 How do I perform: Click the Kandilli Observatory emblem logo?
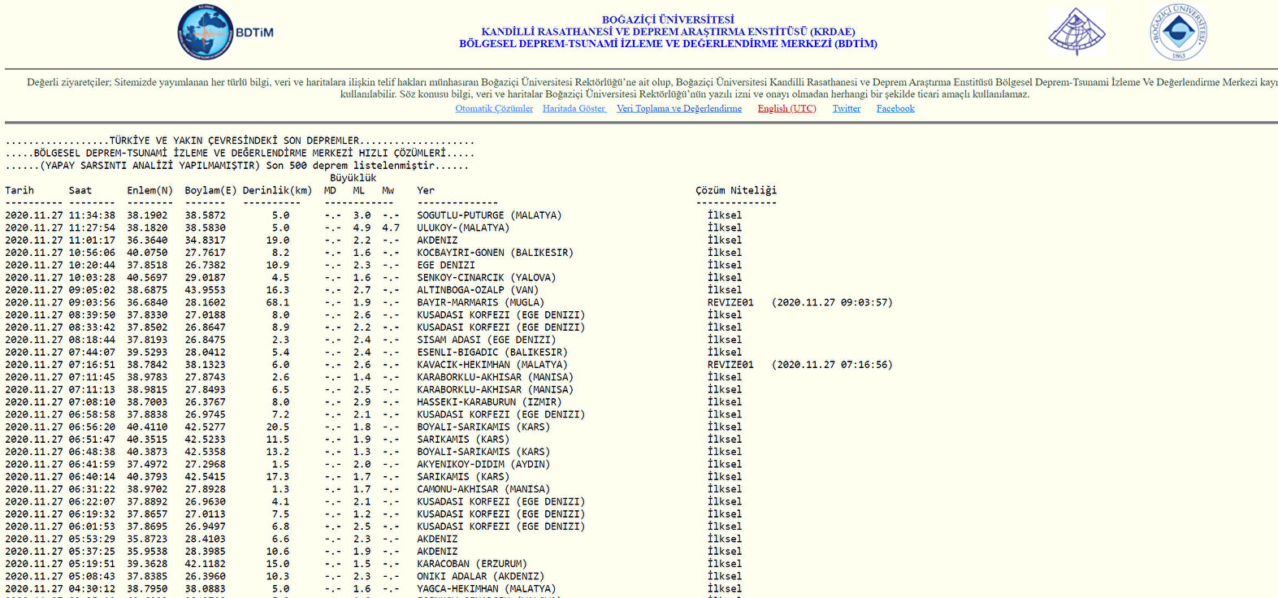1077,32
